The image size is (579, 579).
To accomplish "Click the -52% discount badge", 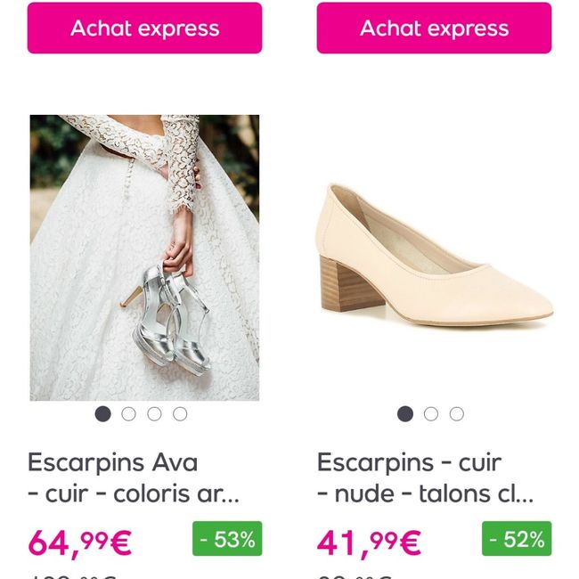I will tap(517, 539).
